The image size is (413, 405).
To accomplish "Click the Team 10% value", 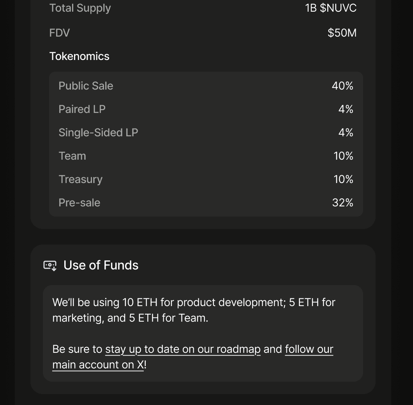I will pos(343,156).
